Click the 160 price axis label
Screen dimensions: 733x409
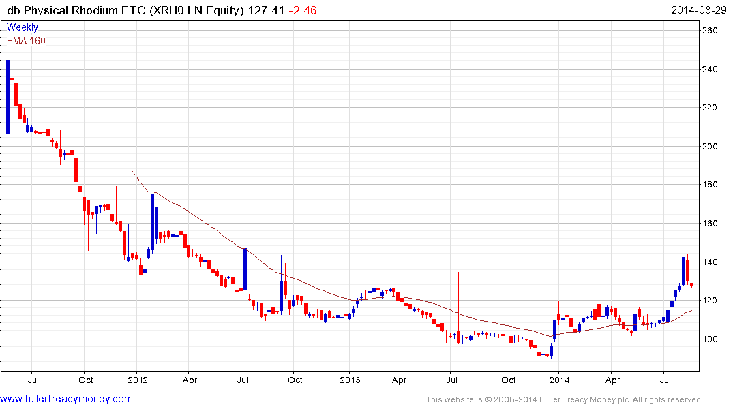(710, 224)
